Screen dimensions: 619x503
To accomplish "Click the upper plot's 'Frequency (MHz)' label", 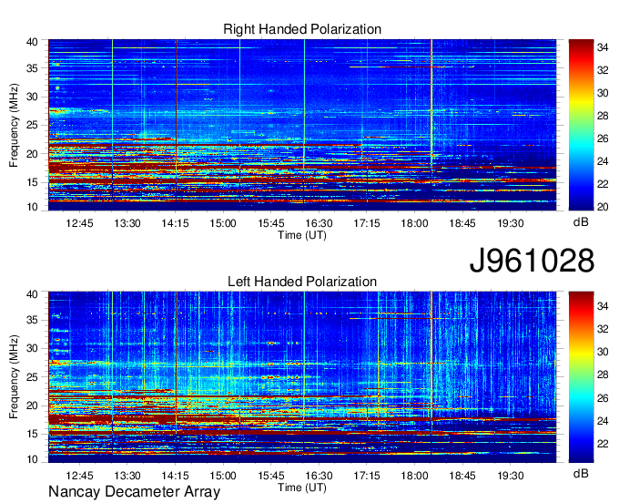I will click(x=14, y=125).
